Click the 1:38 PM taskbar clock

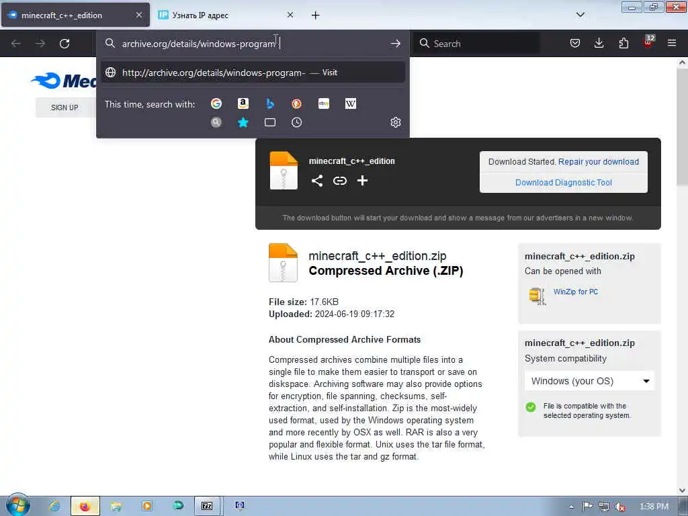click(654, 507)
